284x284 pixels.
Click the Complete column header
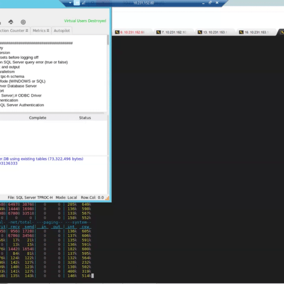pyautogui.click(x=38, y=118)
